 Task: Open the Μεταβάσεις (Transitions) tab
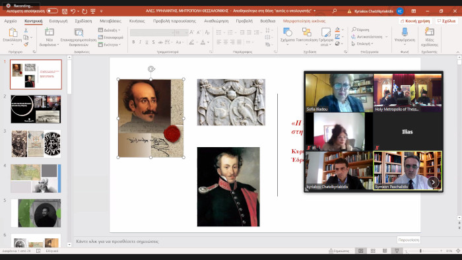110,21
